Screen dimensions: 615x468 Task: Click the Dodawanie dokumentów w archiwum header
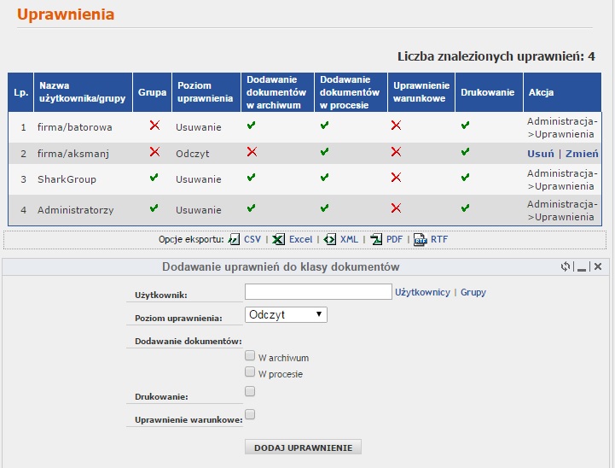pyautogui.click(x=278, y=92)
